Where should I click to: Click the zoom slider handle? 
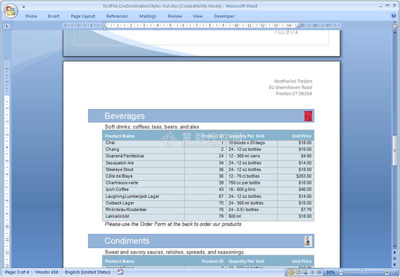(x=361, y=272)
